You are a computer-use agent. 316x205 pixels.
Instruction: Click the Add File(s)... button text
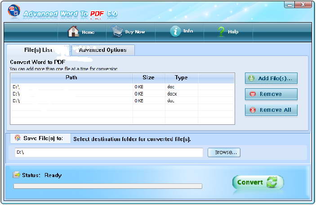275,78
